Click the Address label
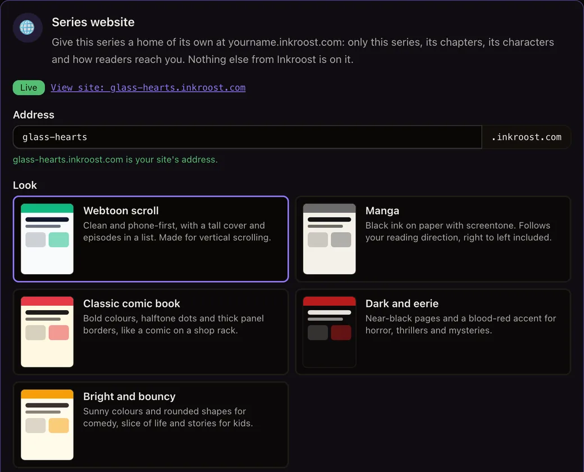 pyautogui.click(x=34, y=115)
